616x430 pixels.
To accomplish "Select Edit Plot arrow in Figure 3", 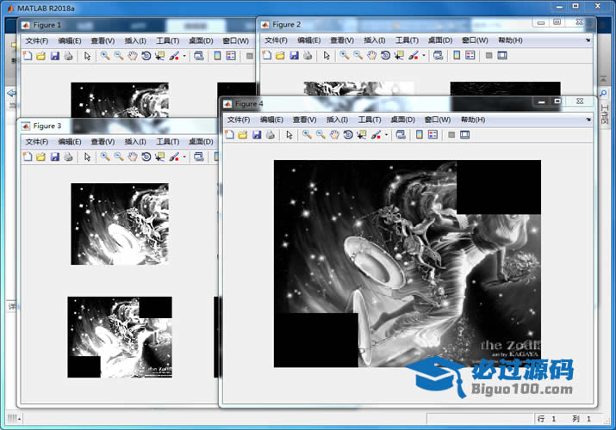I will (88, 157).
